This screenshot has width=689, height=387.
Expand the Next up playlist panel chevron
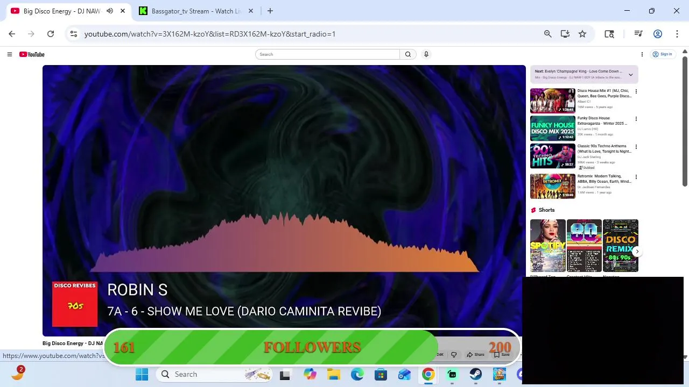[x=630, y=74]
